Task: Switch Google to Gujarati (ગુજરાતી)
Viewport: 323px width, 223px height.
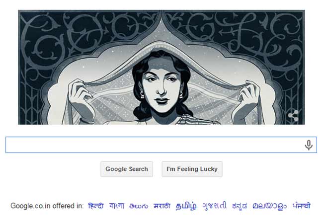Action: (x=214, y=206)
